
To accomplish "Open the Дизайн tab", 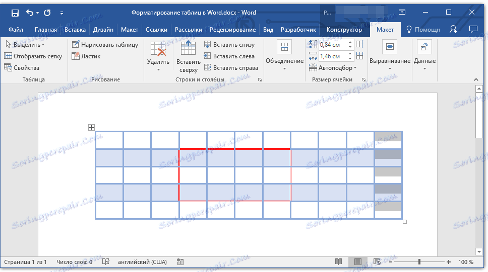I will (x=103, y=30).
